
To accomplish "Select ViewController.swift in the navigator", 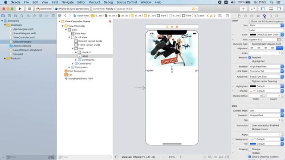I will [x=24, y=37].
